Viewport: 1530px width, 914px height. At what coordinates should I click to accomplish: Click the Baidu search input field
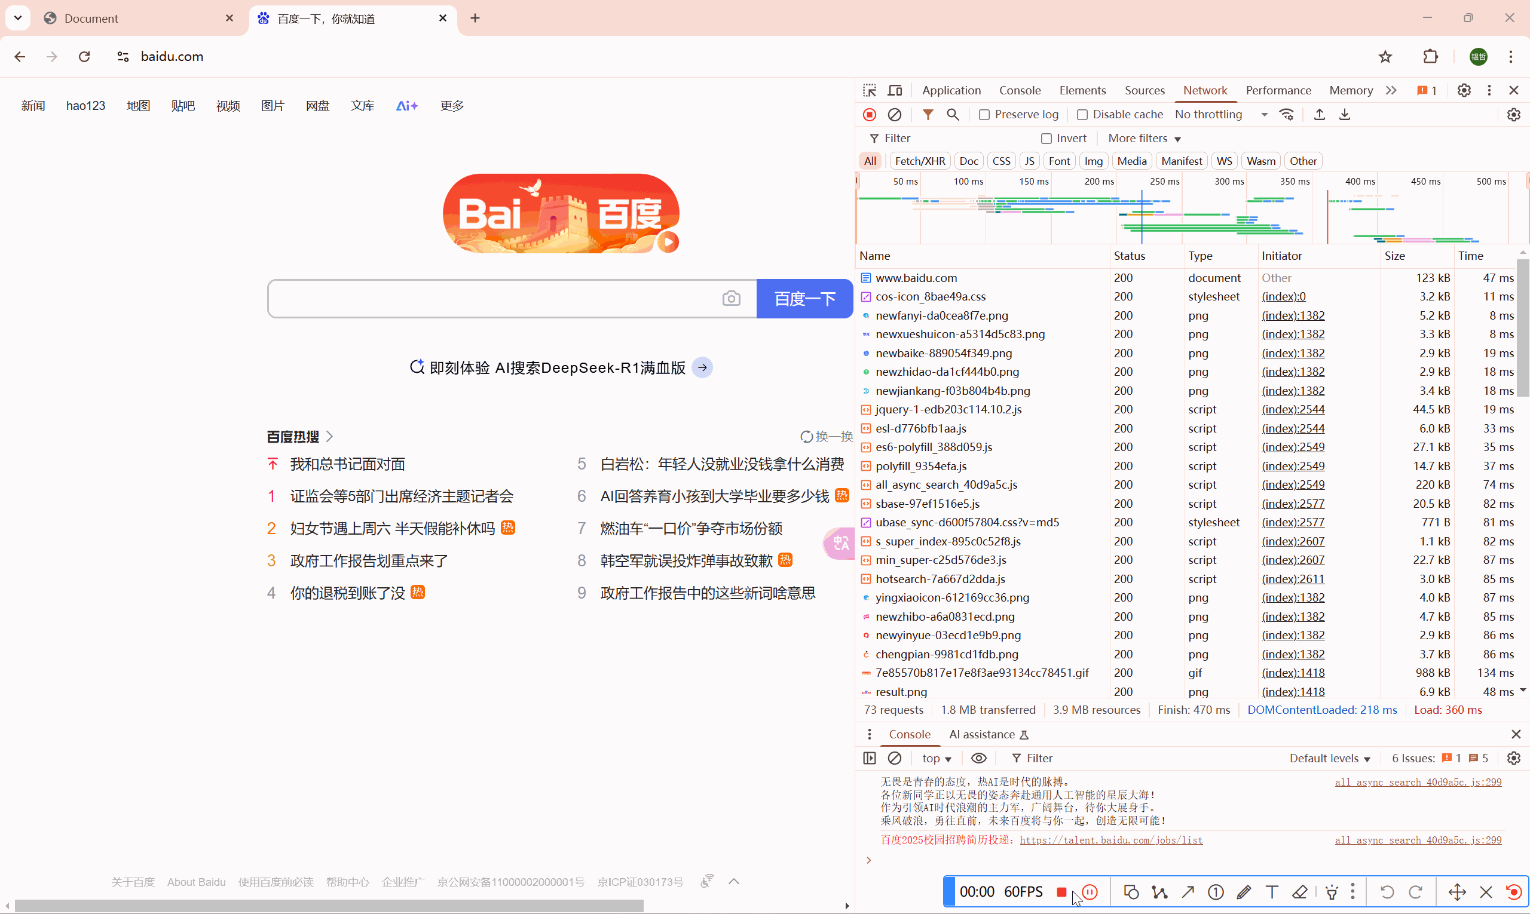[493, 299]
